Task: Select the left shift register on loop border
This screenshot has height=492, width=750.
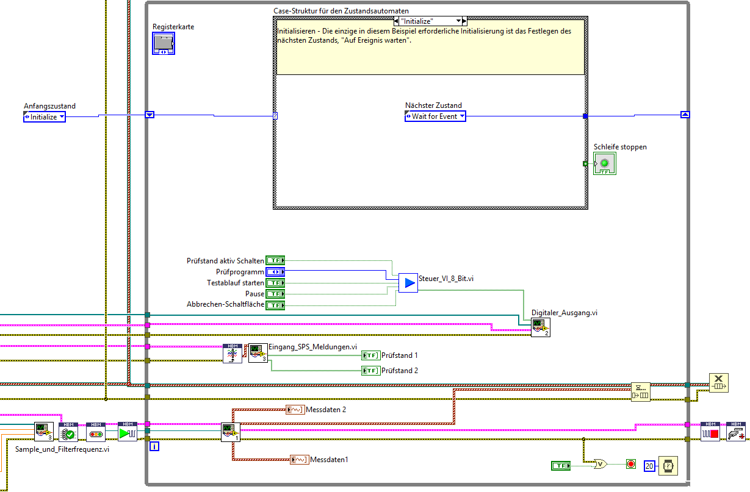Action: point(150,115)
